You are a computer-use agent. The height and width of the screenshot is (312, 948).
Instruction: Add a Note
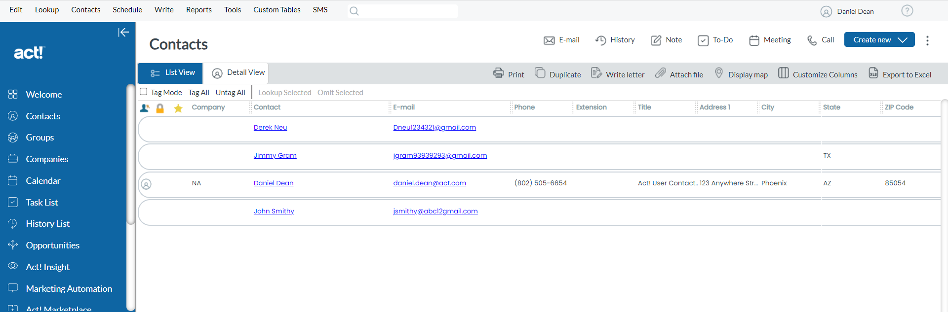tap(666, 40)
